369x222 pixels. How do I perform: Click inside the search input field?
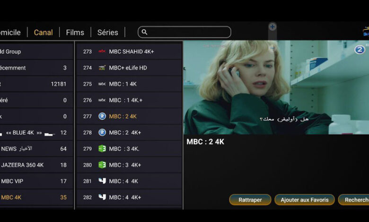pos(184,32)
